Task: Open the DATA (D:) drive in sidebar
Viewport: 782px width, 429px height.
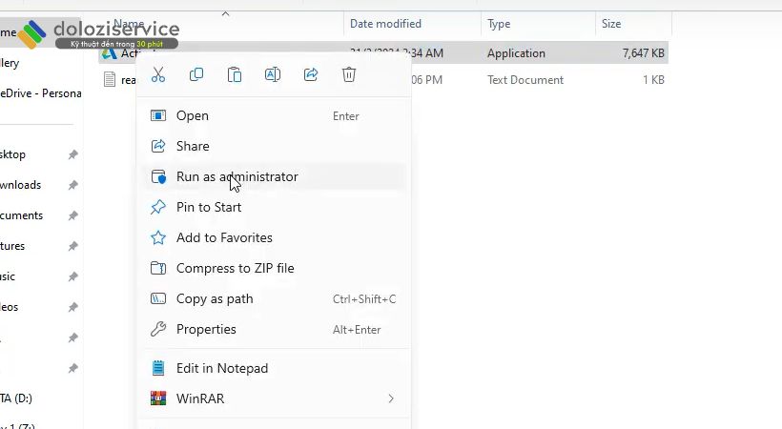Action: [x=16, y=398]
